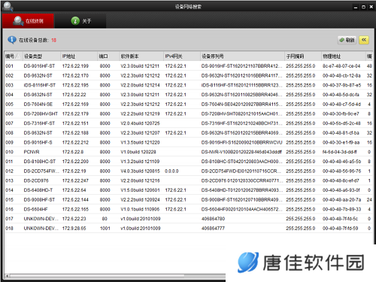376x282 pixels.
Task: Click the horizontal scrollbar left arrow
Action: click(7, 276)
